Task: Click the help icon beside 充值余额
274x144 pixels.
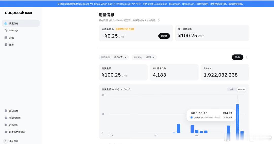Action: click(x=113, y=29)
